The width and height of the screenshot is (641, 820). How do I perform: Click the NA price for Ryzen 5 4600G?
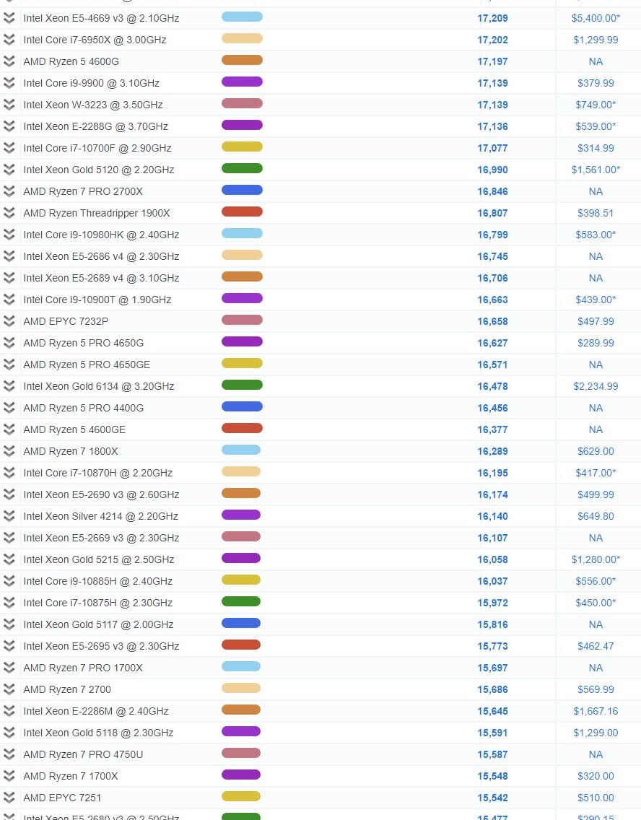[596, 61]
